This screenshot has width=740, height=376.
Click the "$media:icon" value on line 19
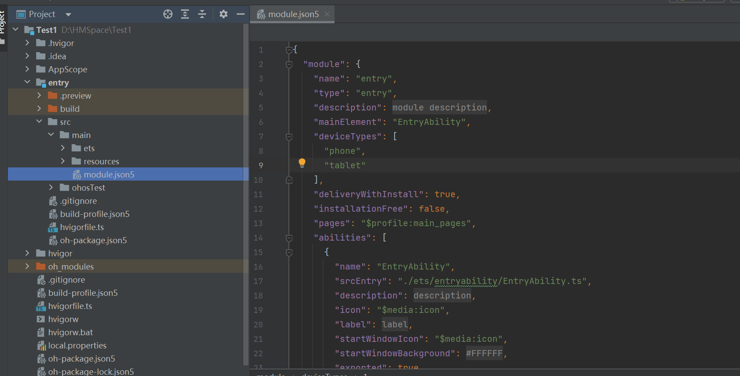click(411, 310)
